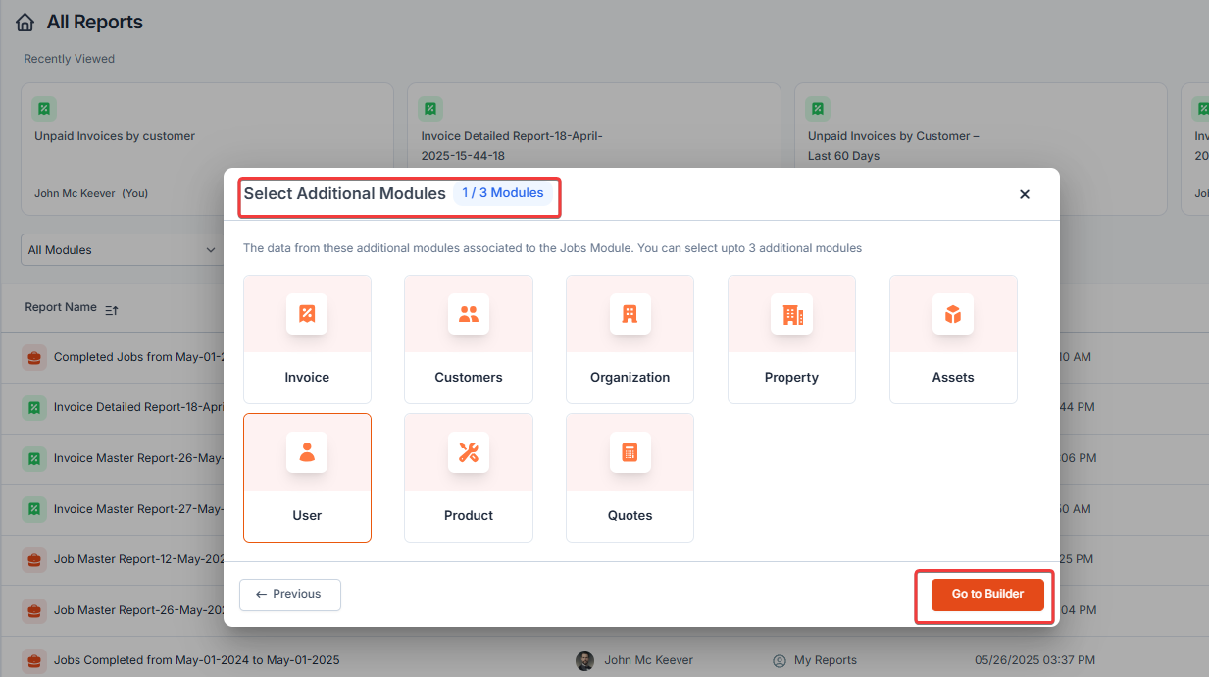Click the icon of Jobs Completed from May-01-2024 row
The image size is (1209, 677).
click(x=34, y=660)
